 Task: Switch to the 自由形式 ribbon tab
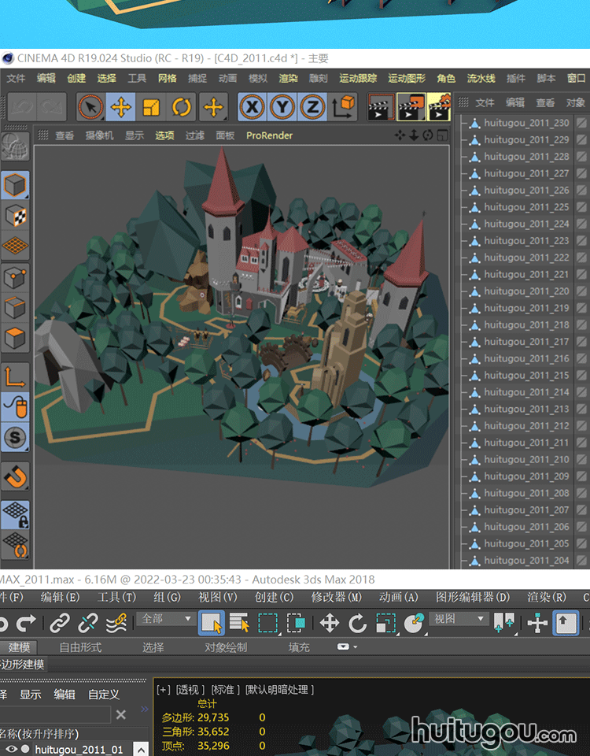point(80,647)
